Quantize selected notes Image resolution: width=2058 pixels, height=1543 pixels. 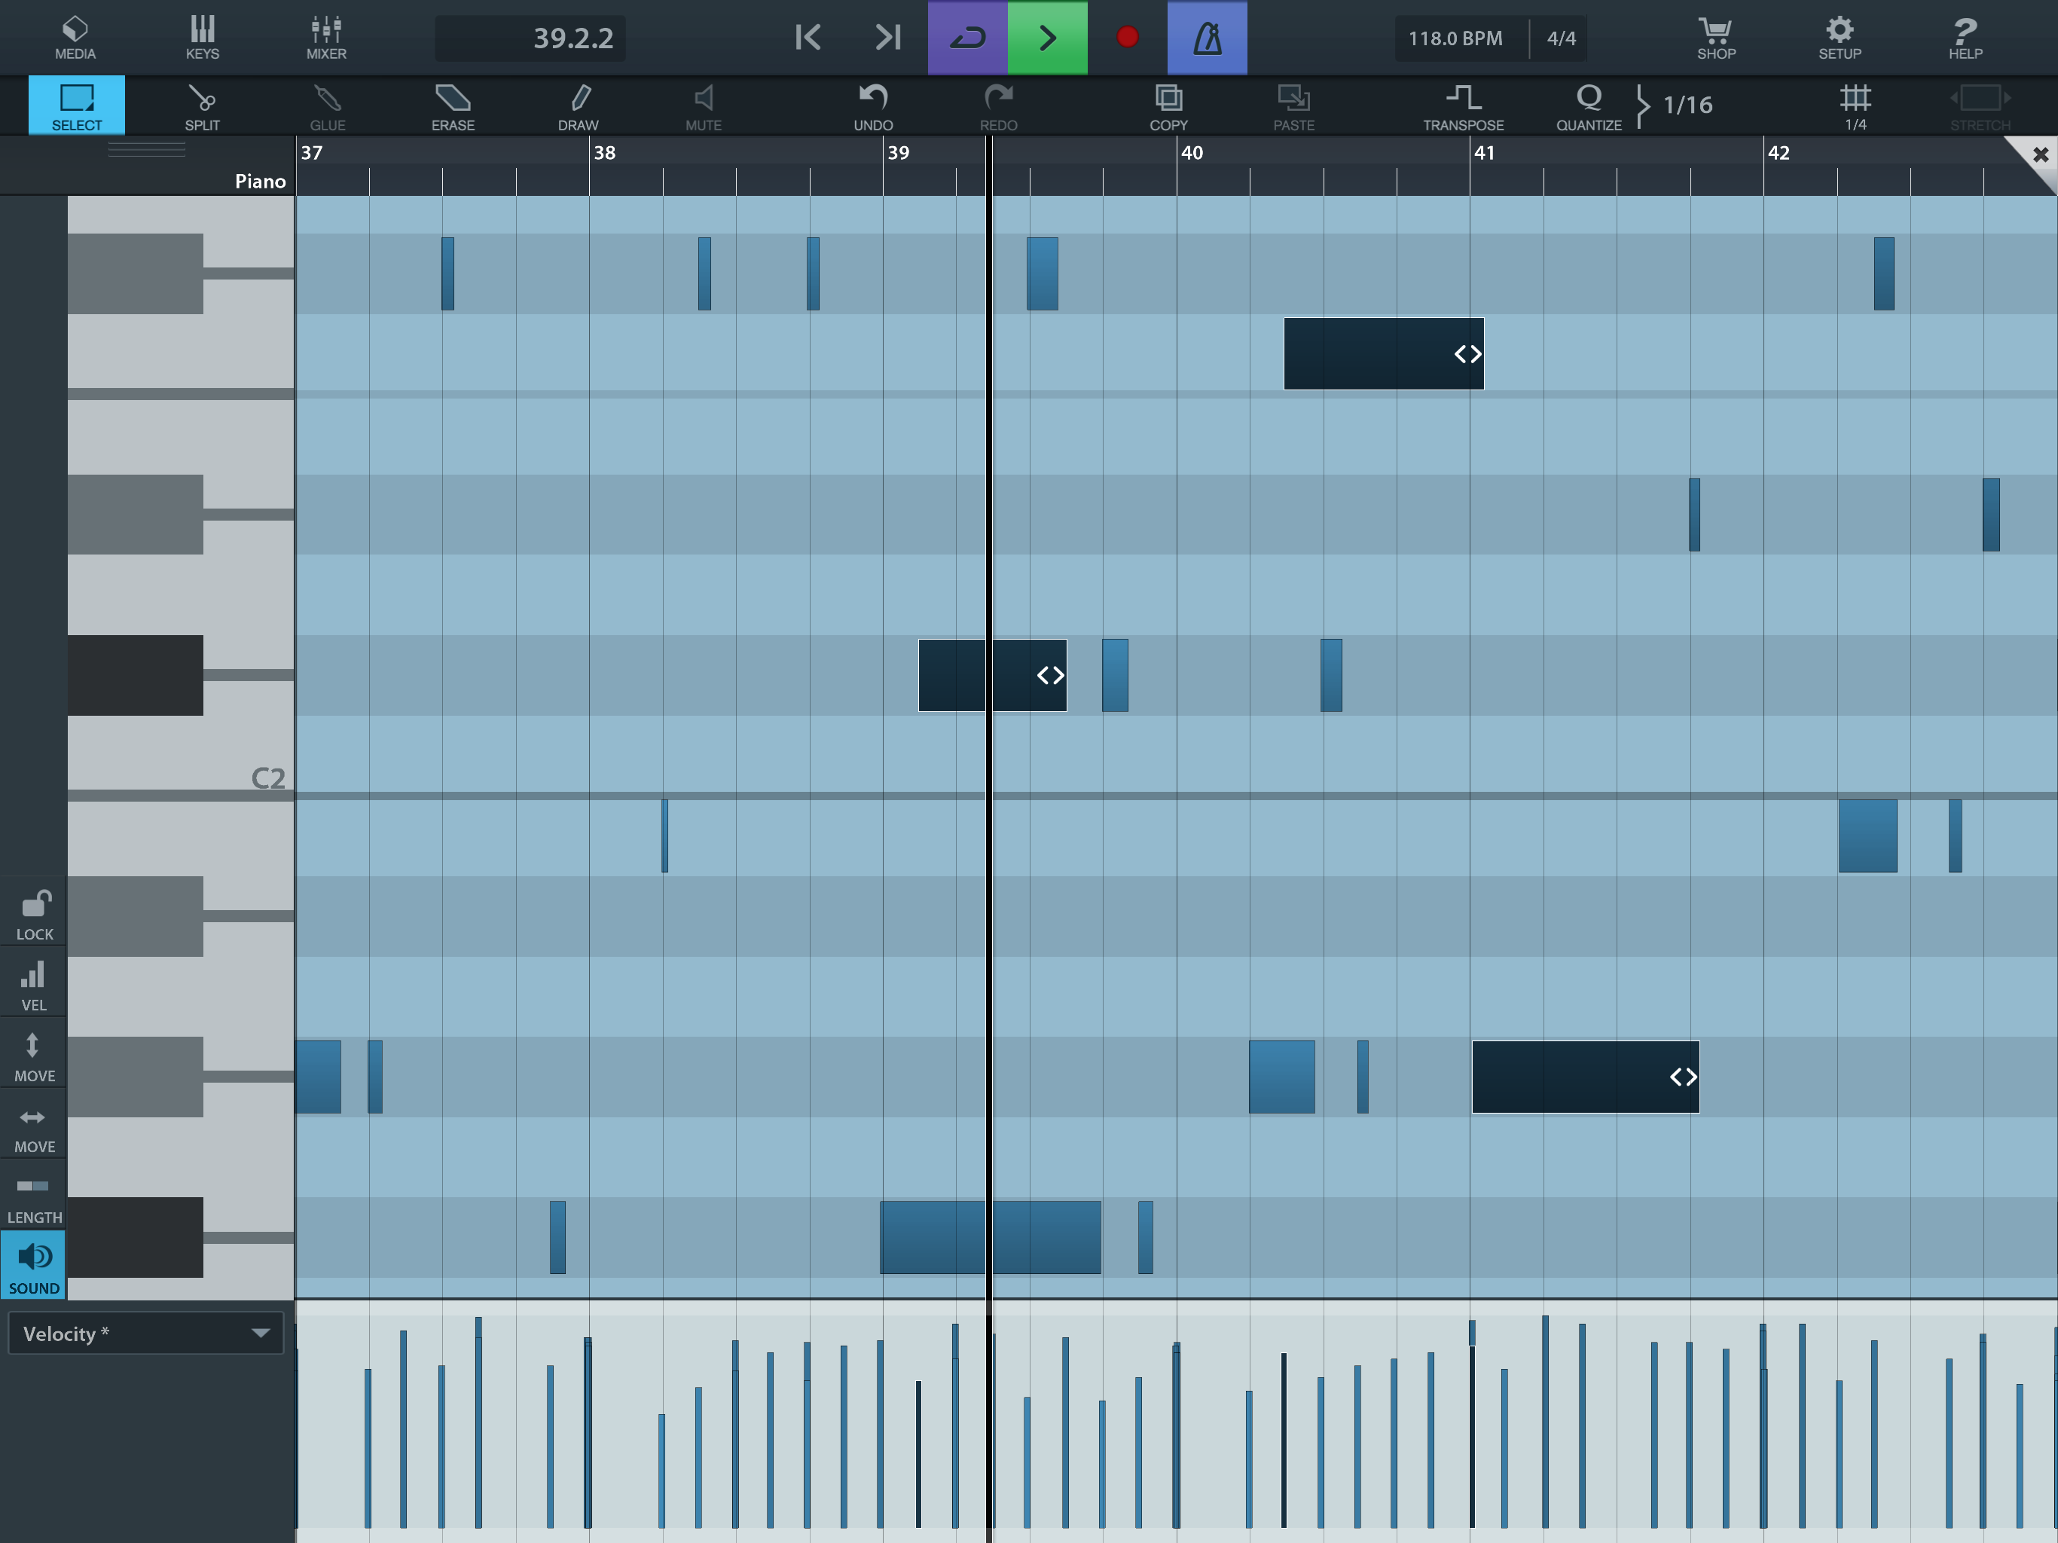click(1588, 106)
